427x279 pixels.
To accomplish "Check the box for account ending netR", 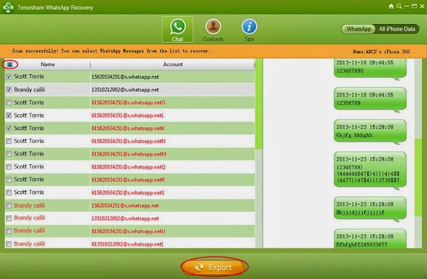I will tap(9, 180).
